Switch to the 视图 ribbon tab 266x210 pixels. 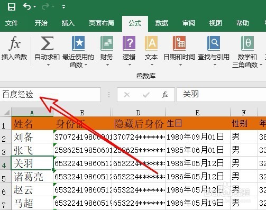(215, 23)
